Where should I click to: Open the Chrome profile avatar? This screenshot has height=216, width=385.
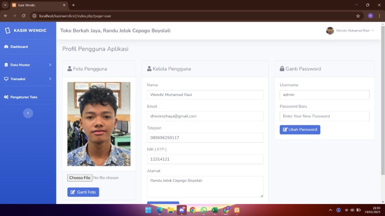370,16
